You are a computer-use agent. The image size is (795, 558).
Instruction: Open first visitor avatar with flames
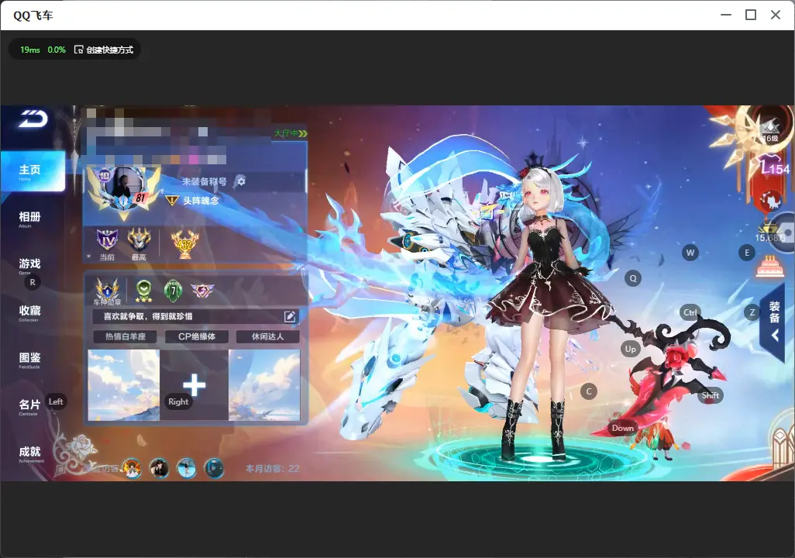(x=132, y=467)
